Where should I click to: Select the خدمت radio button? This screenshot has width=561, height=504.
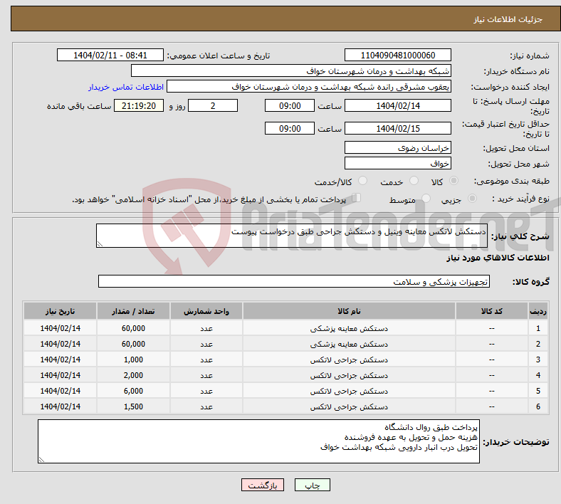[414, 181]
